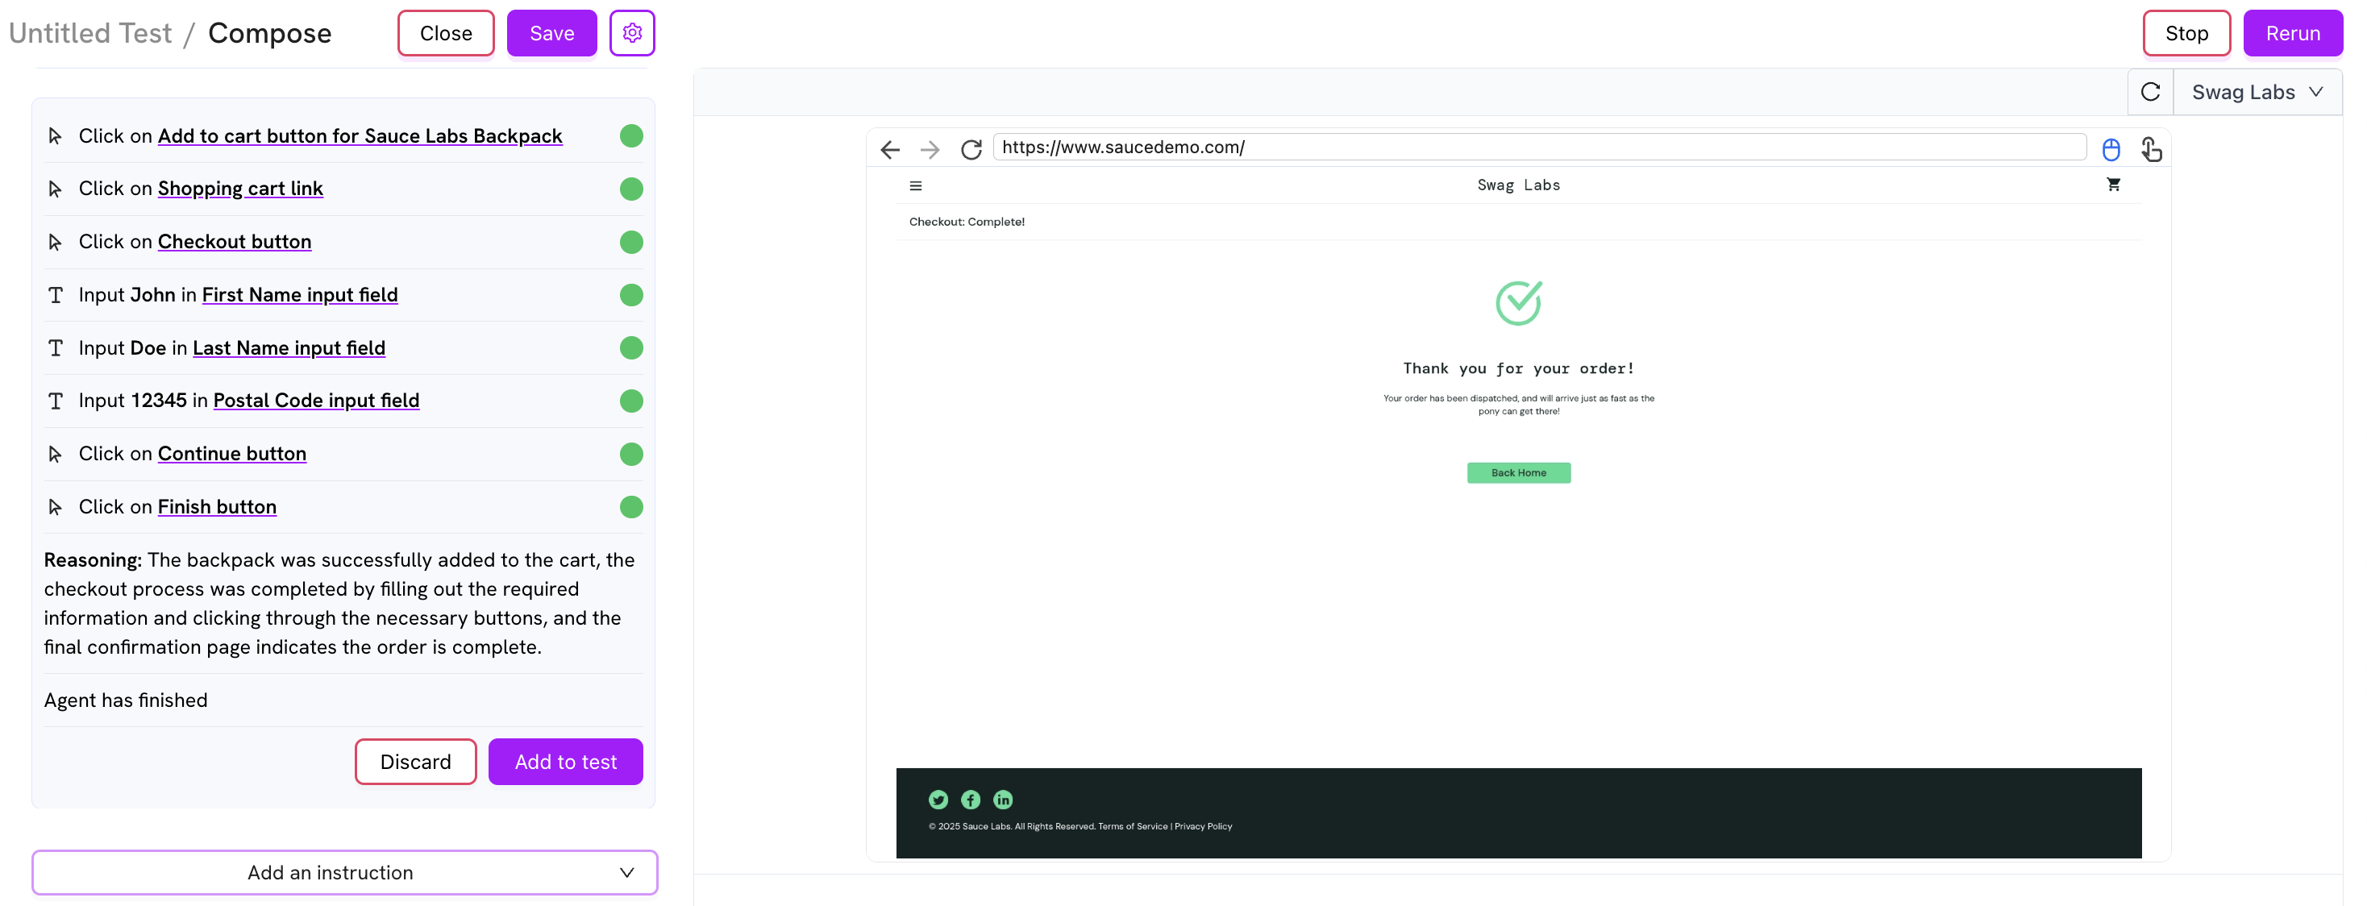Click the Shopping cart link step
Viewport: 2367px width, 906px height.
[239, 189]
